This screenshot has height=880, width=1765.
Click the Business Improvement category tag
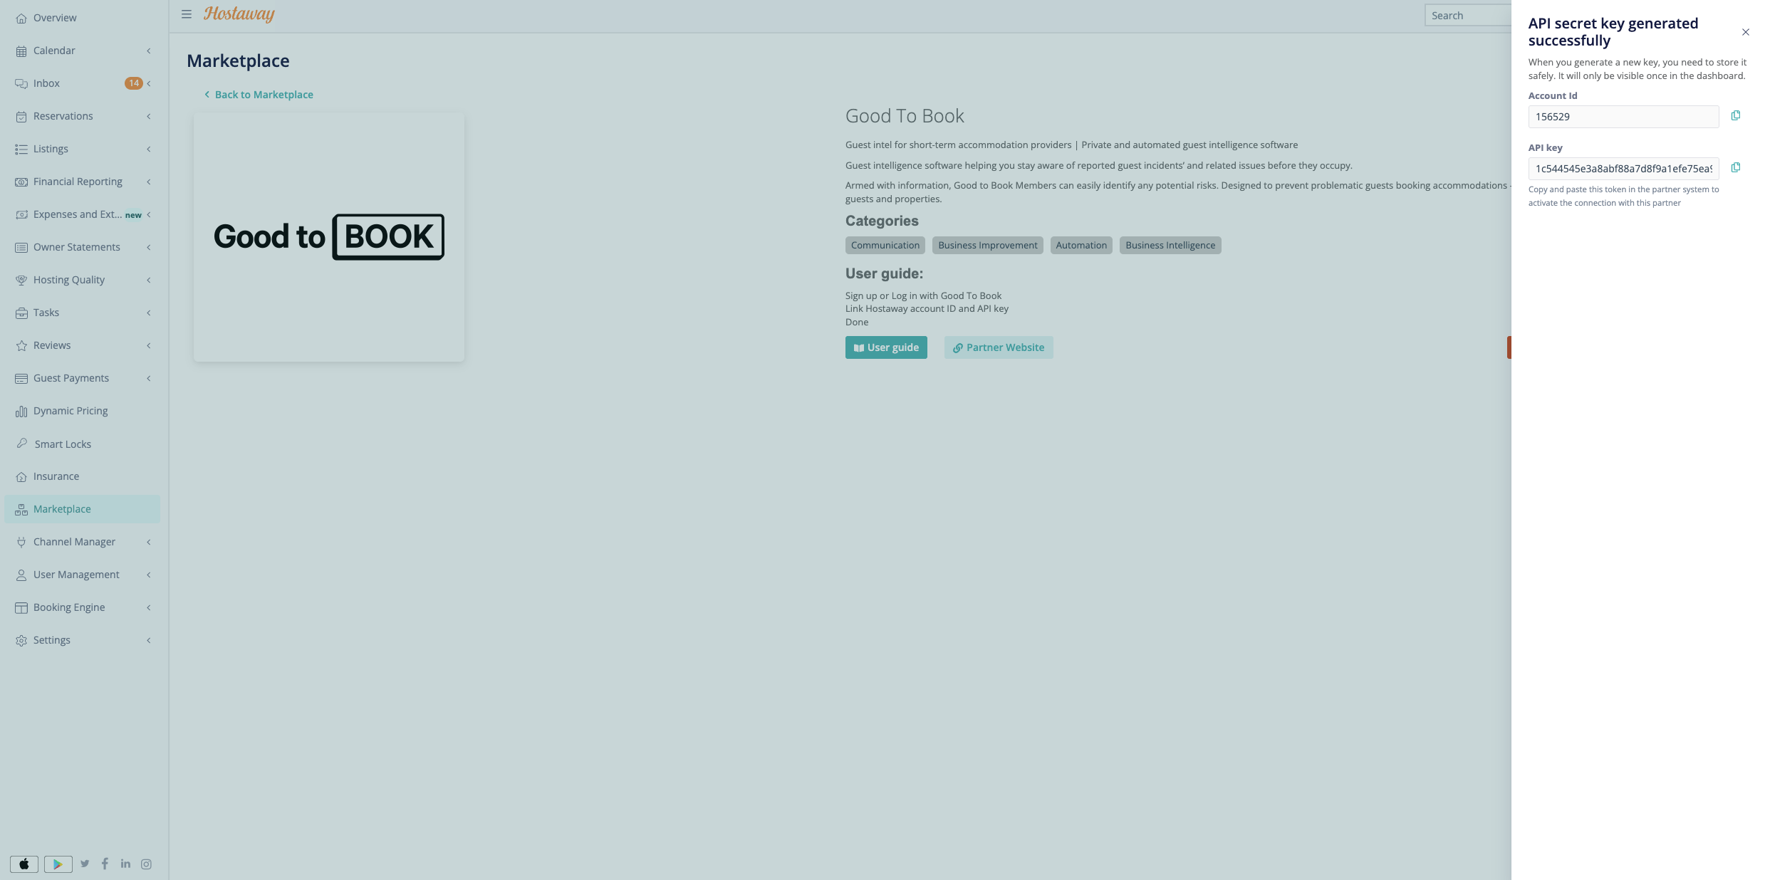[x=988, y=245]
